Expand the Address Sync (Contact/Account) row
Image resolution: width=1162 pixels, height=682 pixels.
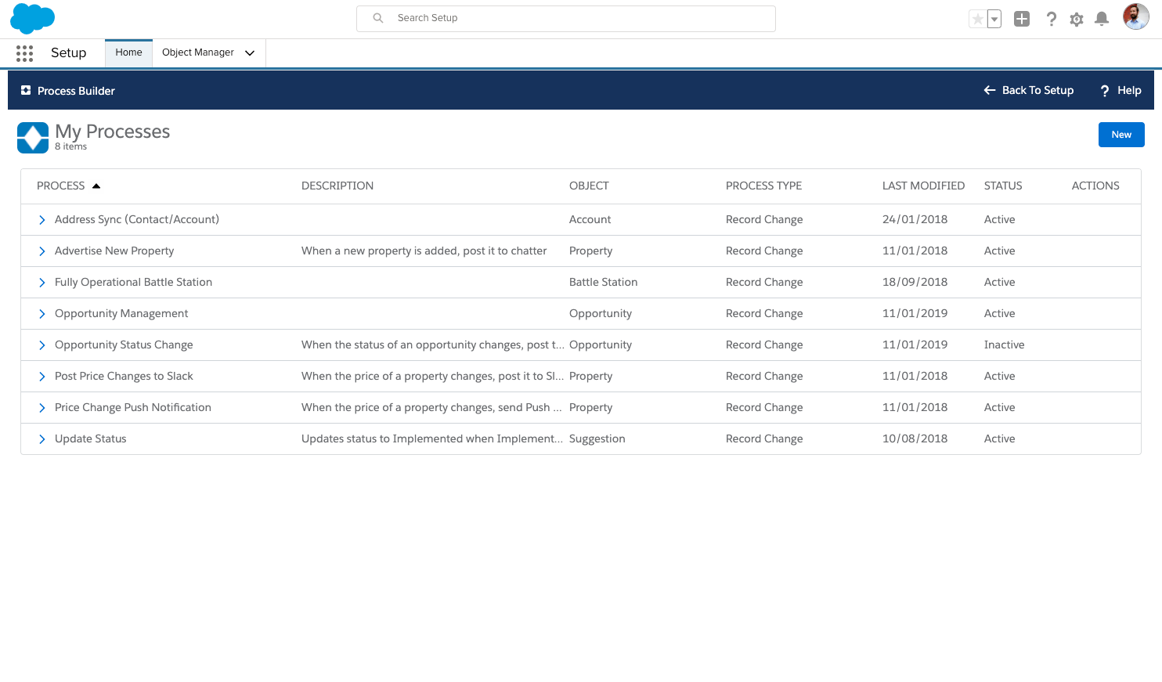(41, 220)
